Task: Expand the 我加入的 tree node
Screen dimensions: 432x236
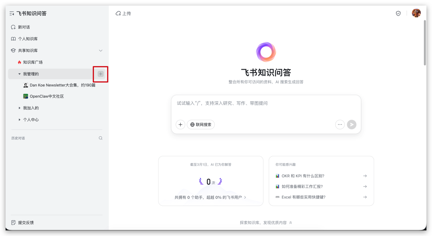Action: 19,108
